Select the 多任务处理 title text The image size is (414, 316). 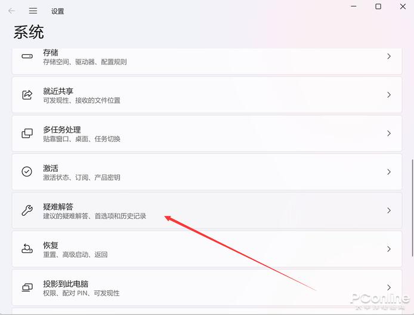[x=62, y=129]
